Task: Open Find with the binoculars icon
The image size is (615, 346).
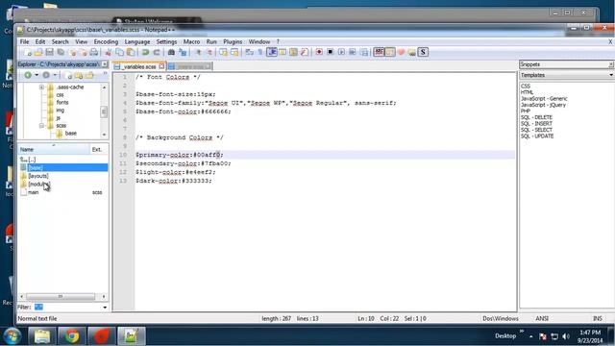Action: pos(171,52)
